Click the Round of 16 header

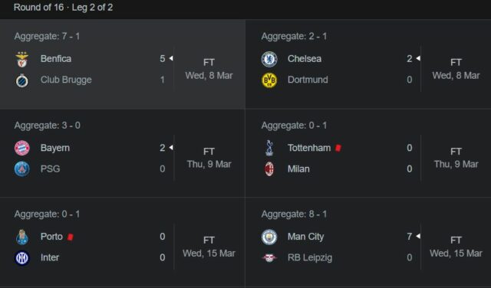tap(63, 7)
